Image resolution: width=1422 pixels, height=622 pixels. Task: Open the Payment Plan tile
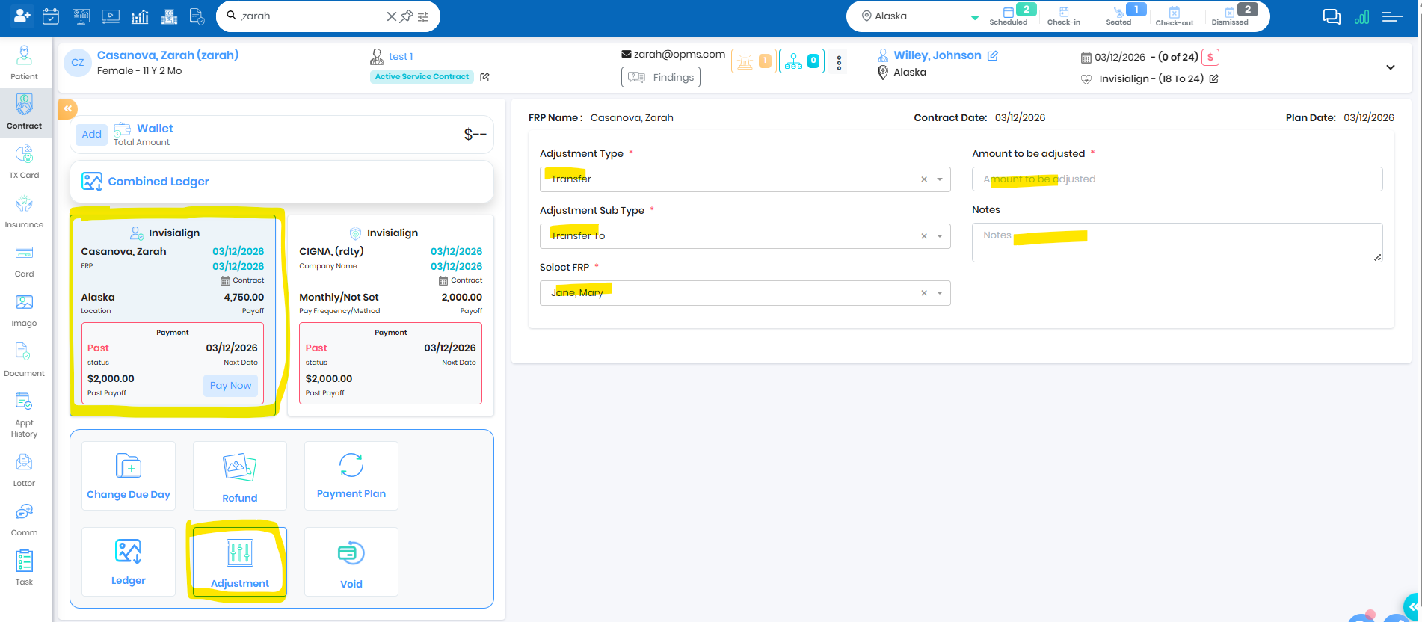(351, 476)
